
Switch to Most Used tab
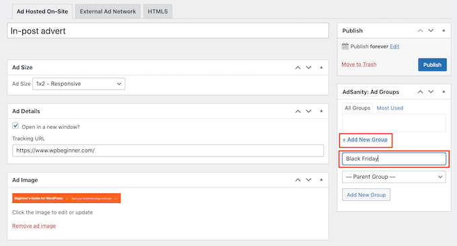[390, 108]
